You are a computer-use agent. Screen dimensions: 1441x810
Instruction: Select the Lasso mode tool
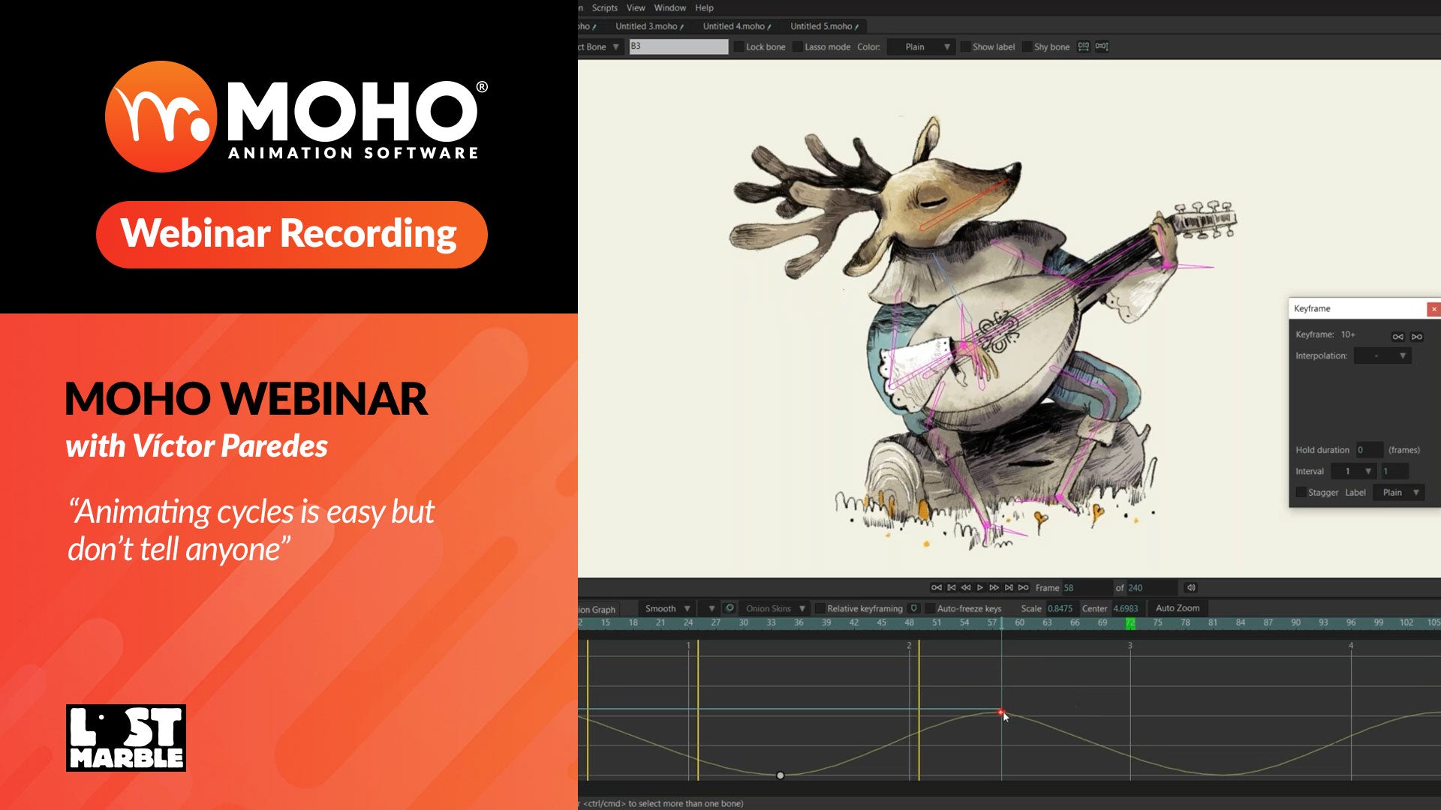click(799, 46)
